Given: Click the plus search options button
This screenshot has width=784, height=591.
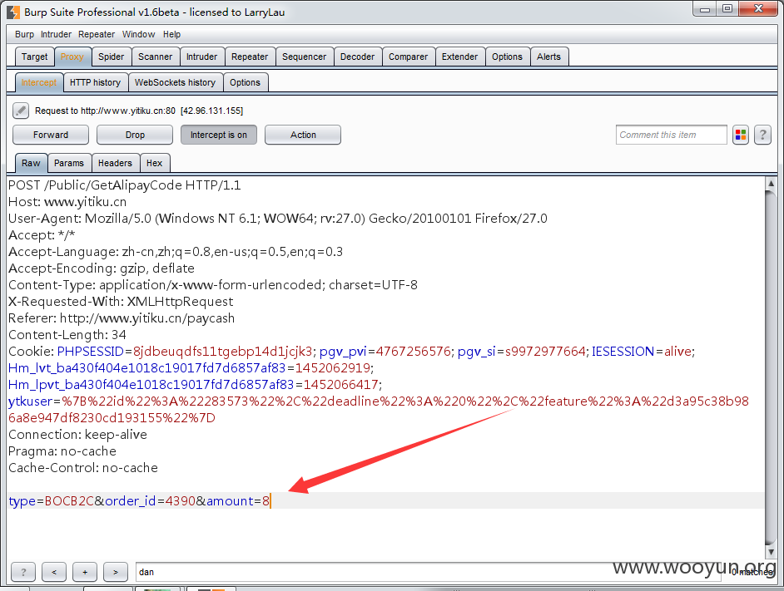Looking at the screenshot, I should click(85, 572).
